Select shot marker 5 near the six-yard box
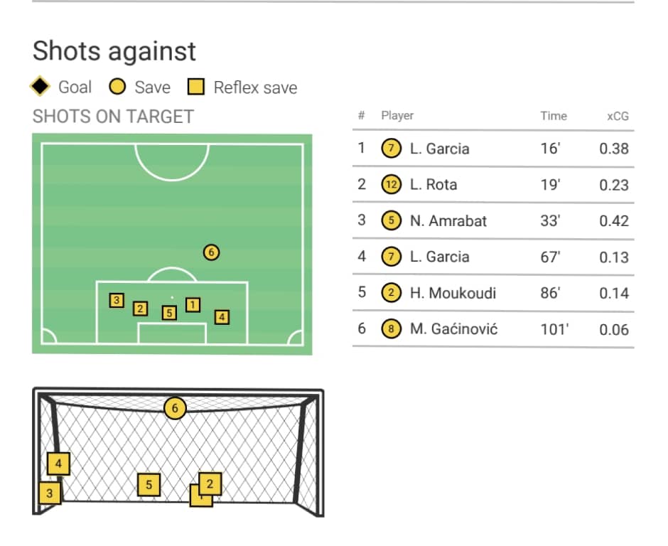 click(168, 312)
